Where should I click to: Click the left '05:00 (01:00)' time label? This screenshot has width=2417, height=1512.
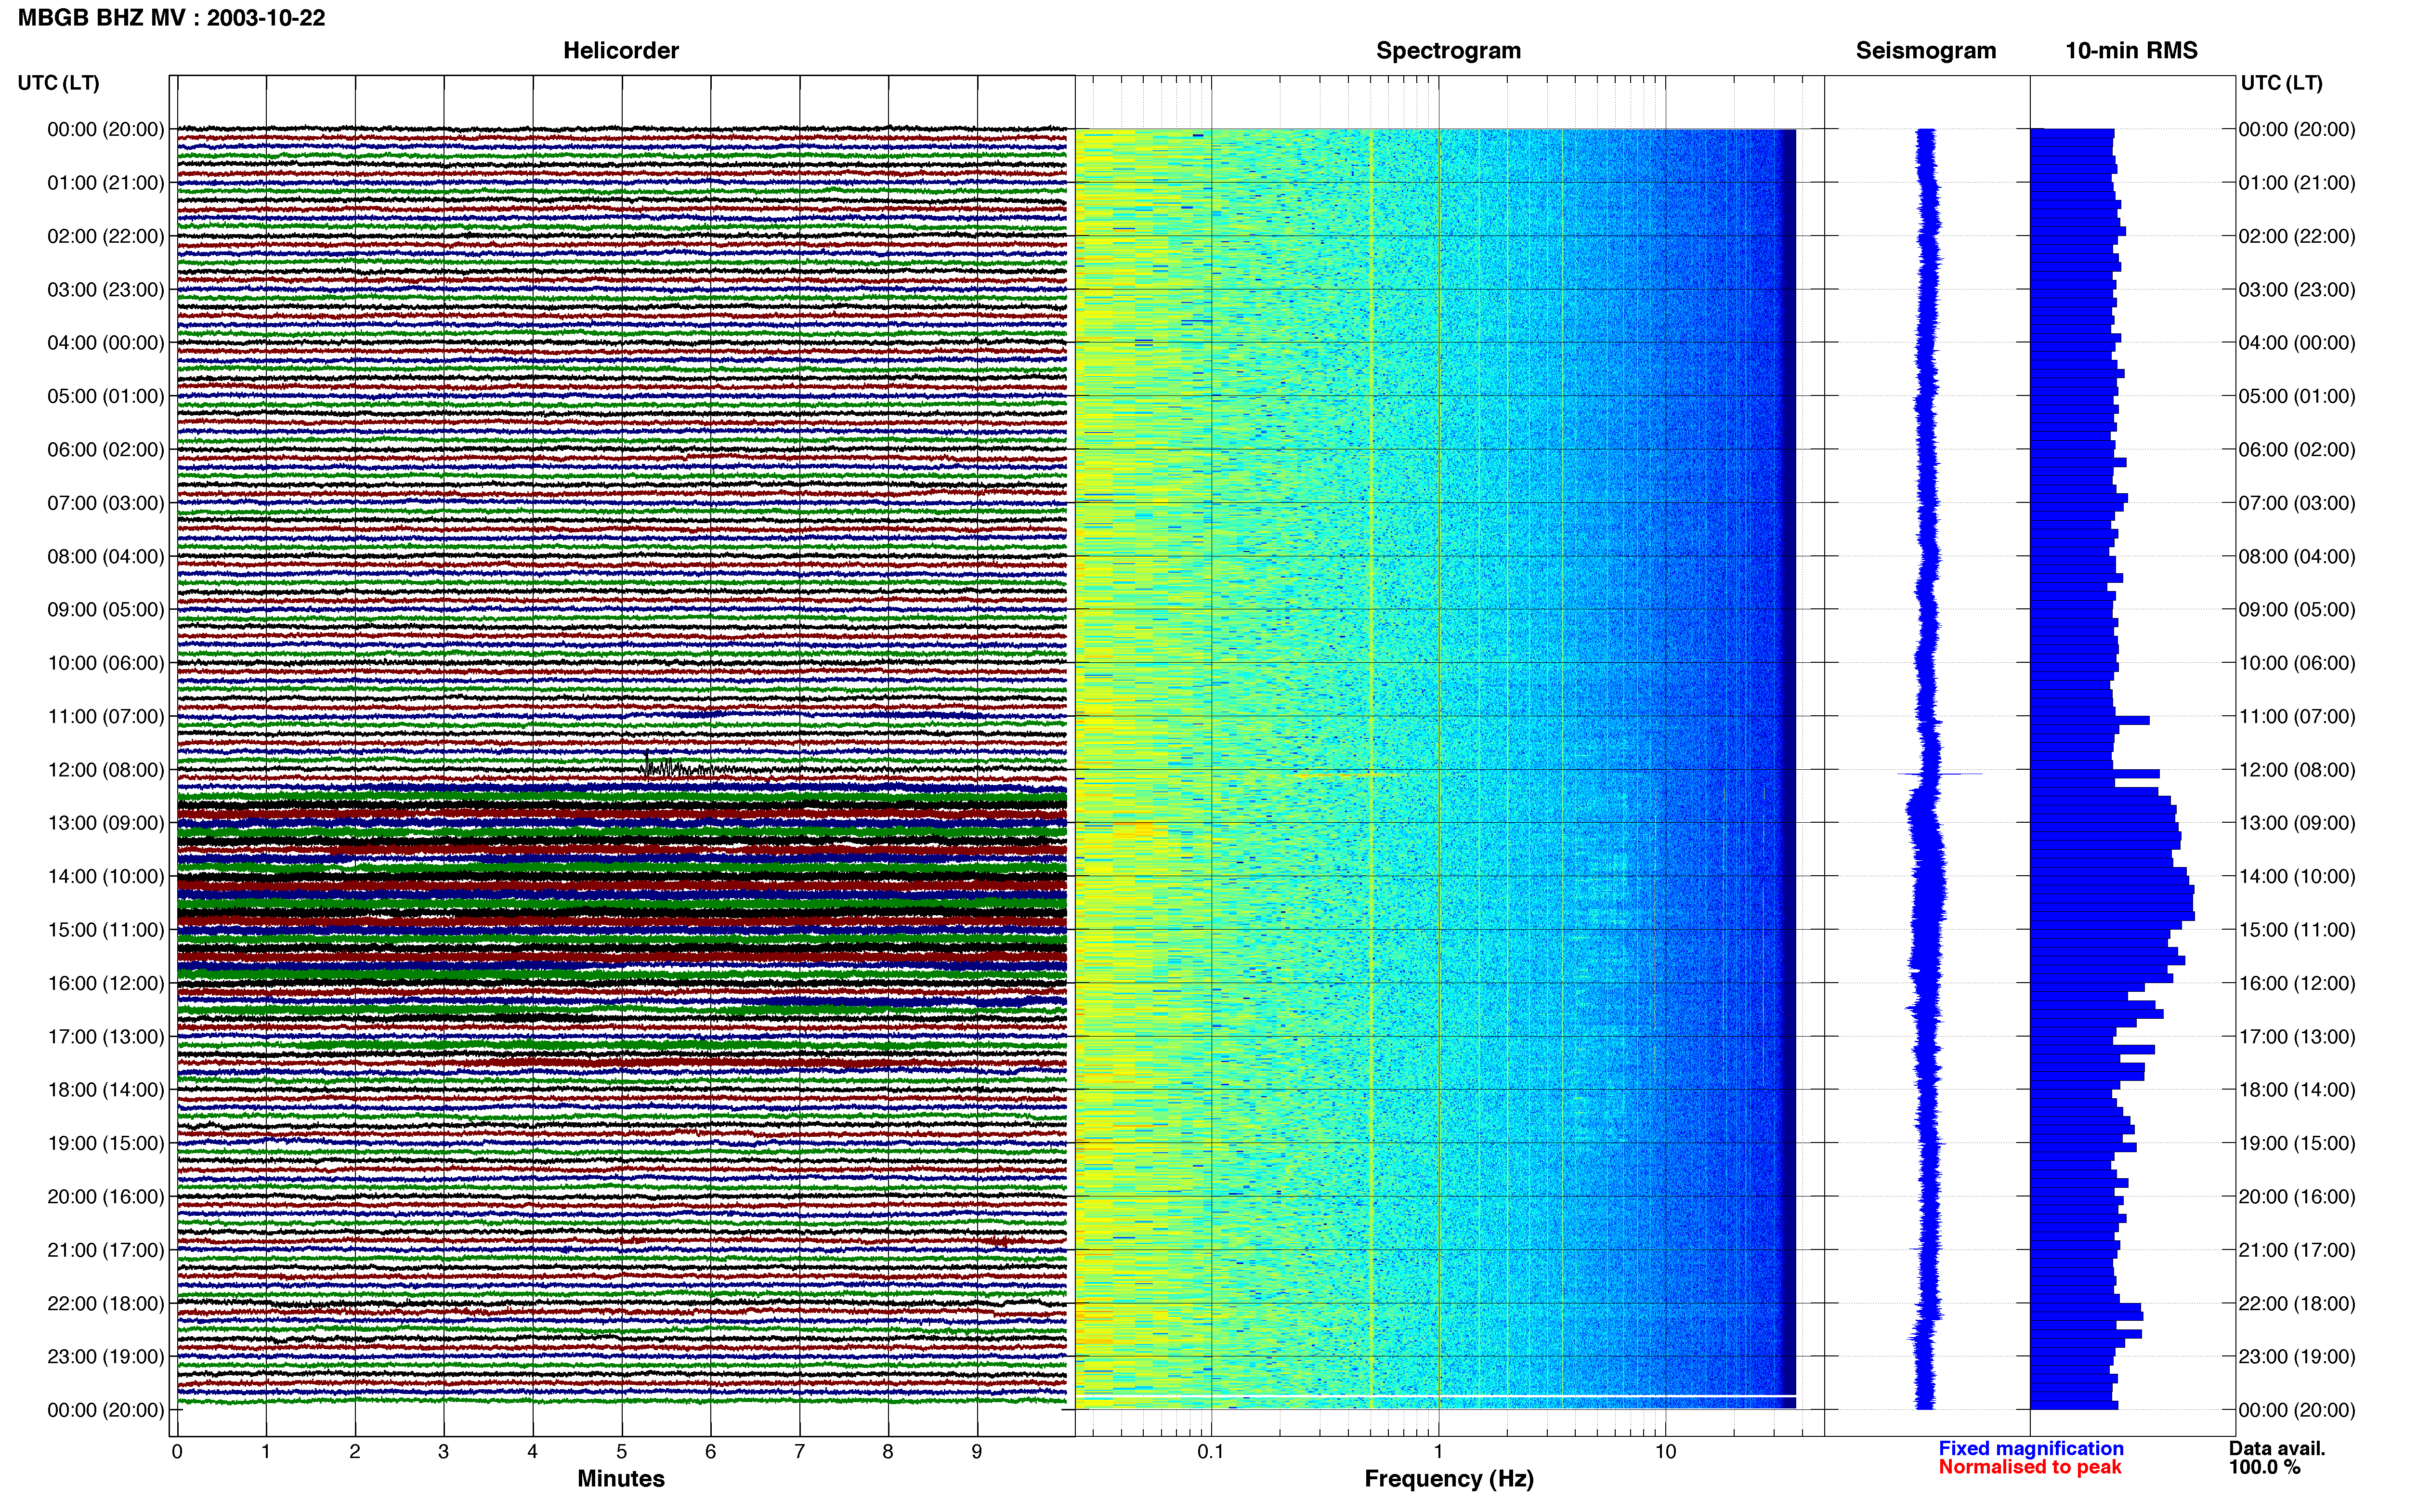pos(106,396)
